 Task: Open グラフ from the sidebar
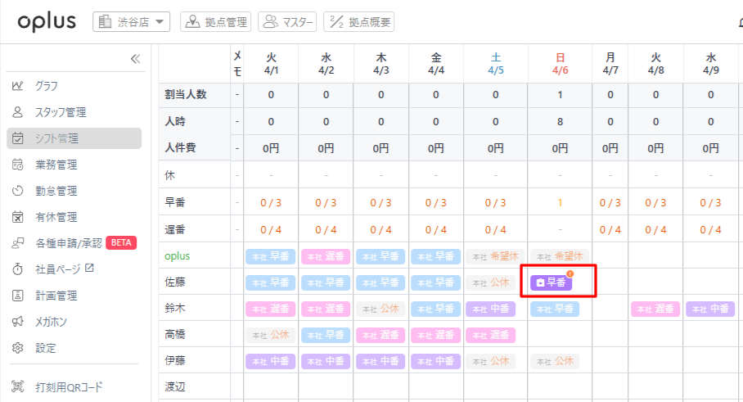[46, 86]
